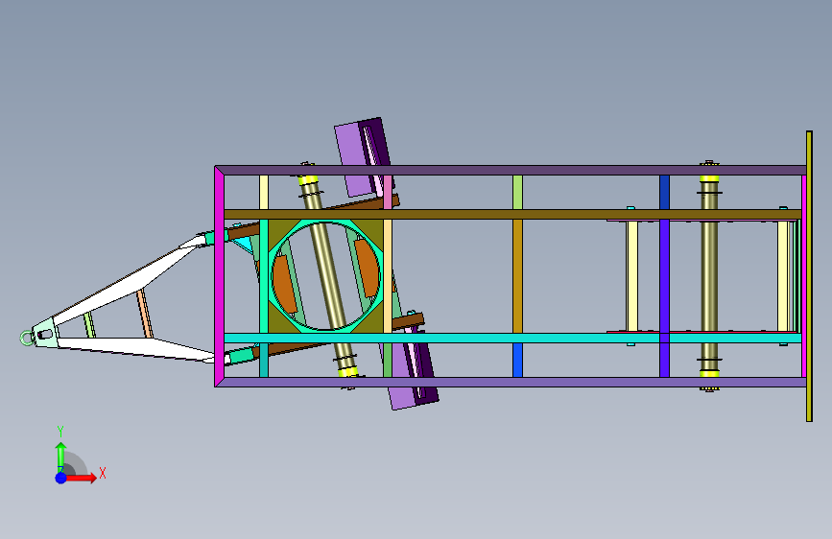Image resolution: width=832 pixels, height=539 pixels.
Task: Select the light green top center cross member
Action: point(518,192)
